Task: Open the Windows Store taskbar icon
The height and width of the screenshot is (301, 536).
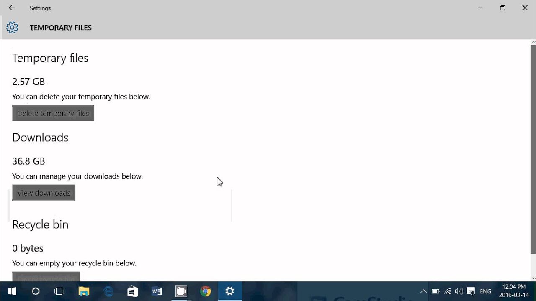Action: pos(132,291)
